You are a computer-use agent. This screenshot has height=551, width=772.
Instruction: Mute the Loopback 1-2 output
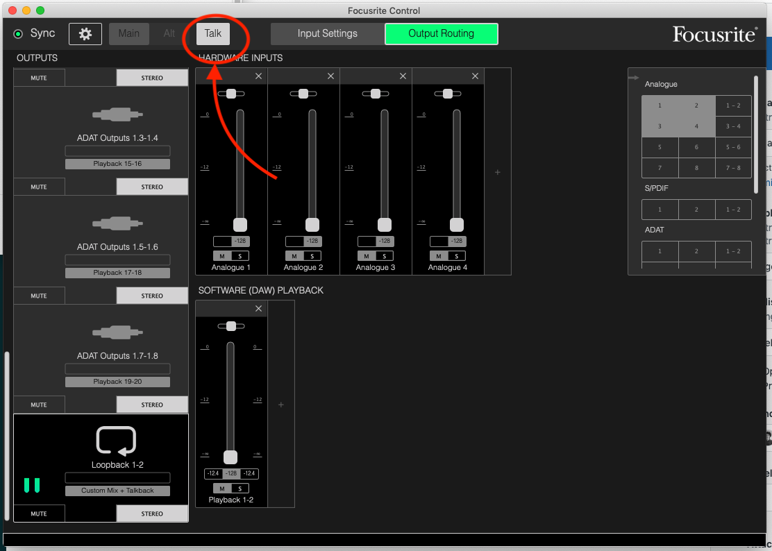39,514
